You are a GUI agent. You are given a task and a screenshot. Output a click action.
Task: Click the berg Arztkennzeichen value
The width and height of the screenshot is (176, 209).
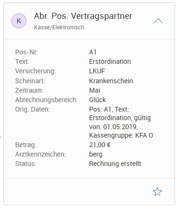point(96,155)
